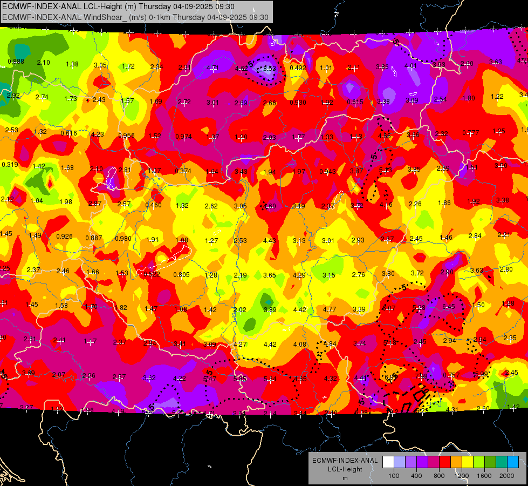
Task: Select the map value 0.956
Action: click(126, 135)
